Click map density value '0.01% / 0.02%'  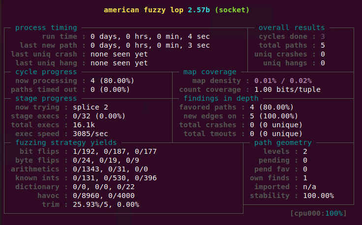(283, 81)
